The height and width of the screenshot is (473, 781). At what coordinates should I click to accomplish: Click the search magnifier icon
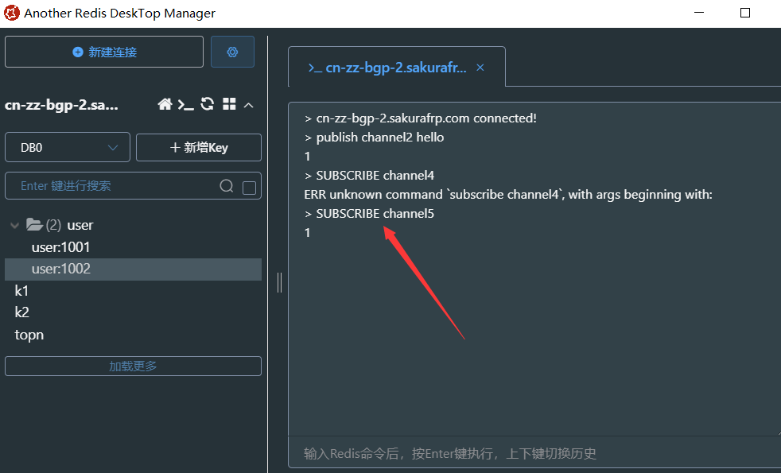(227, 186)
